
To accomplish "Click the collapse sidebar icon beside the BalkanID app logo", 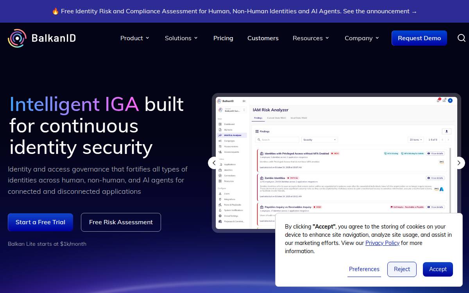I will click(x=244, y=101).
